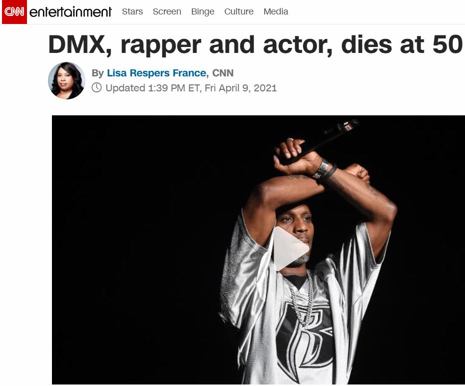Viewport: 465px width, 386px height.
Task: Click the clock icon beside Updated
Action: point(97,88)
